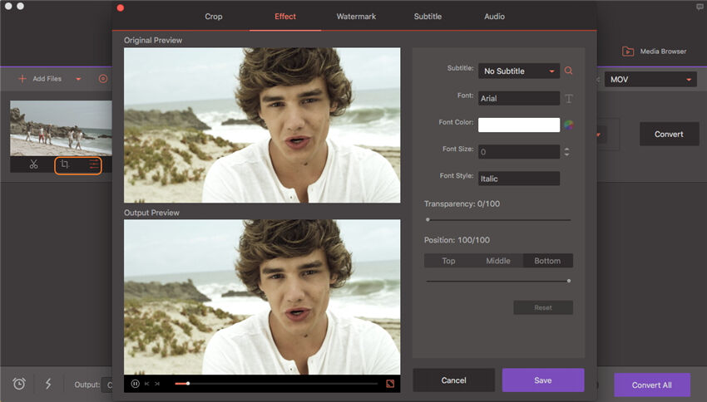
Task: Search for subtitle with magnifier icon
Action: point(569,71)
